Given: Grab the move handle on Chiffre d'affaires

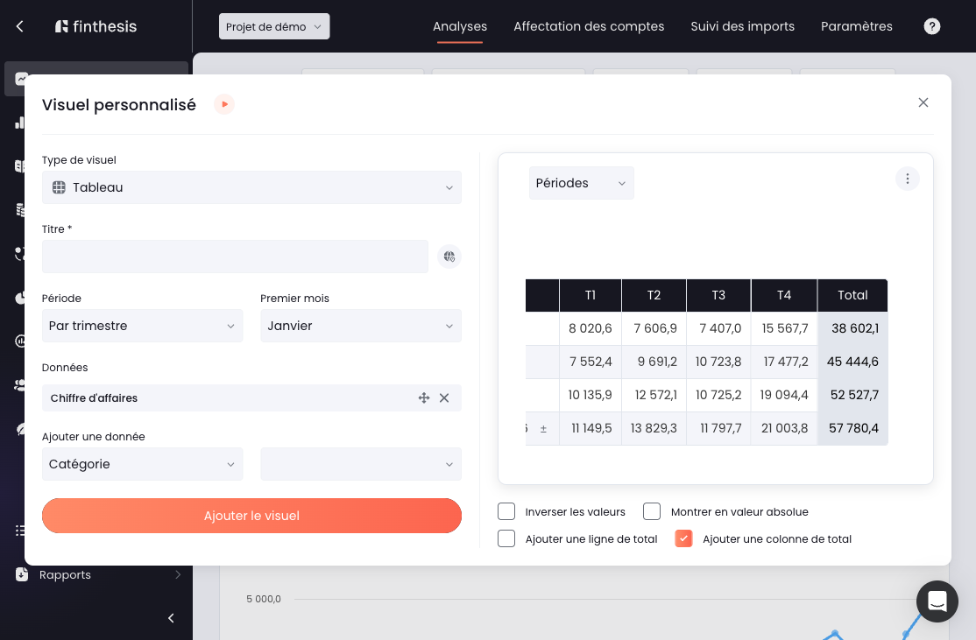Looking at the screenshot, I should pyautogui.click(x=424, y=398).
